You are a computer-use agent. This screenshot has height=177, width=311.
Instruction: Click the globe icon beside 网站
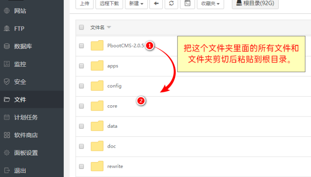coord(7,11)
